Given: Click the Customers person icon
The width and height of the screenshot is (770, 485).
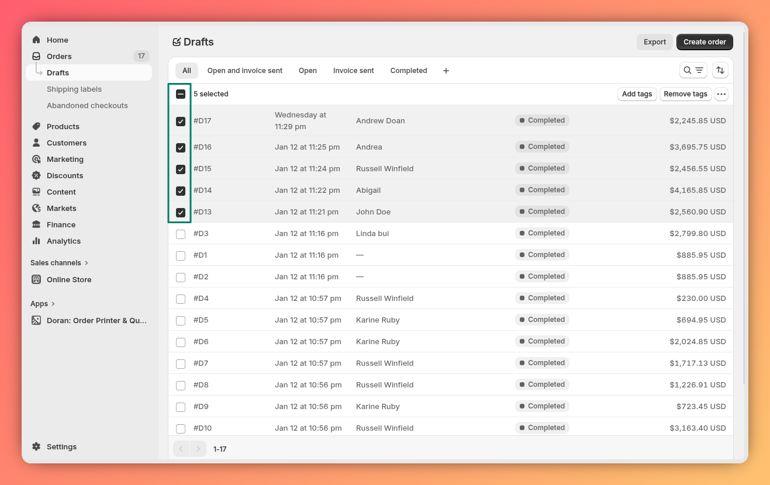Looking at the screenshot, I should point(36,143).
